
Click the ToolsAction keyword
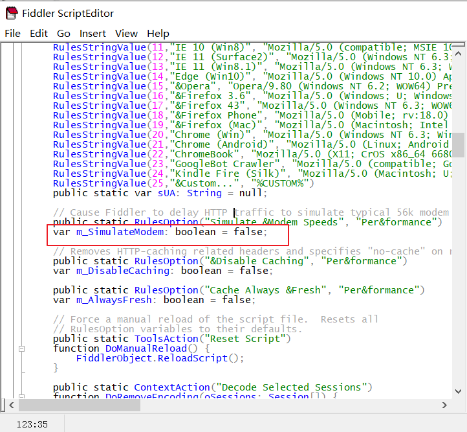[x=166, y=339]
